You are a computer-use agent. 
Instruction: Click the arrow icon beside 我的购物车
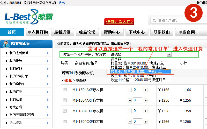tap(48, 84)
